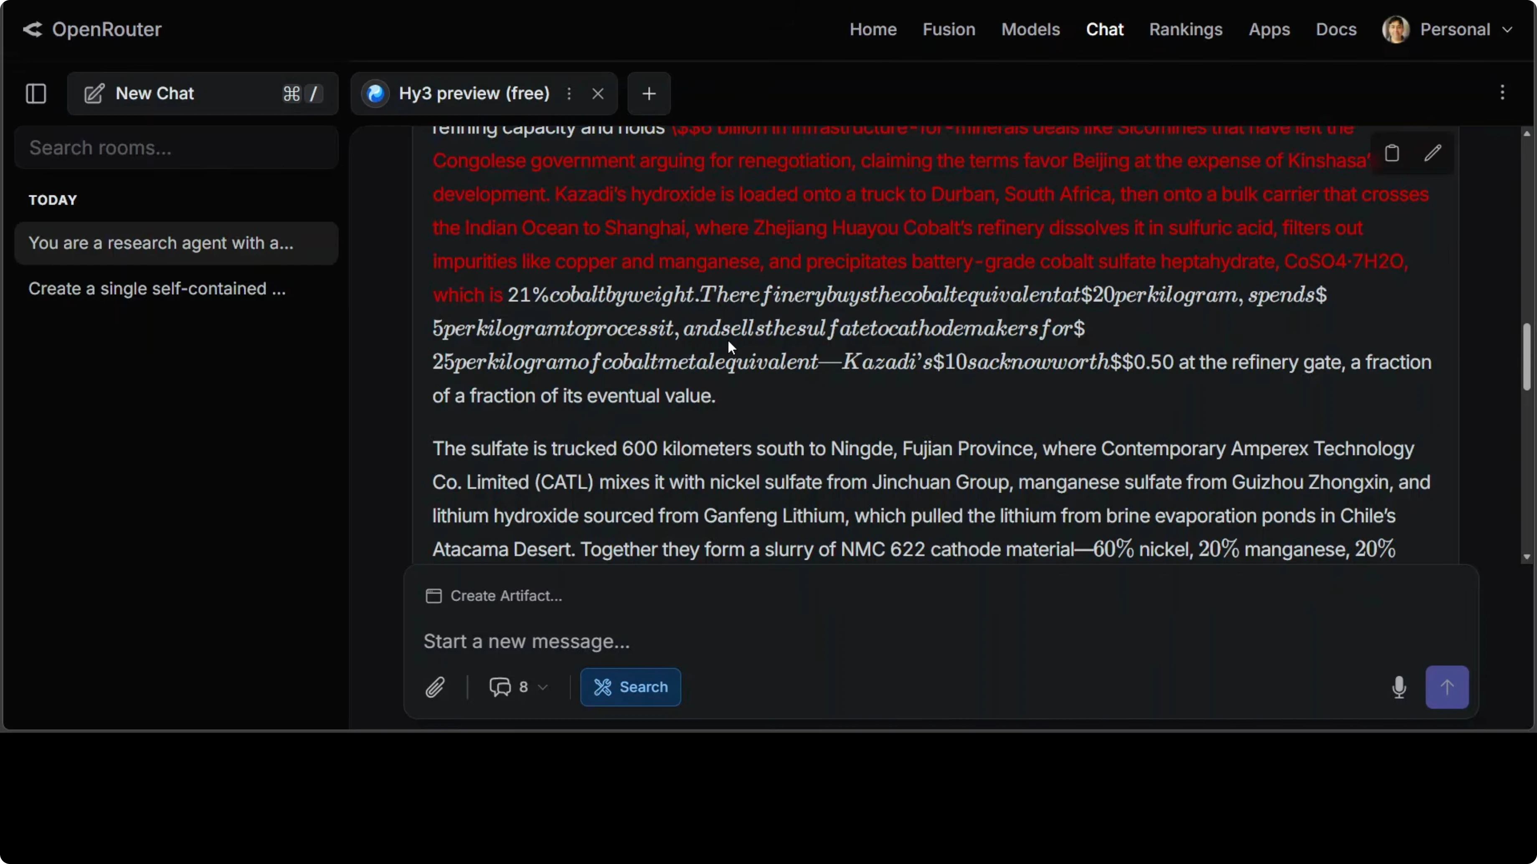Screen dimensions: 1537x864
Task: Go to the Models nav item
Action: point(1030,29)
